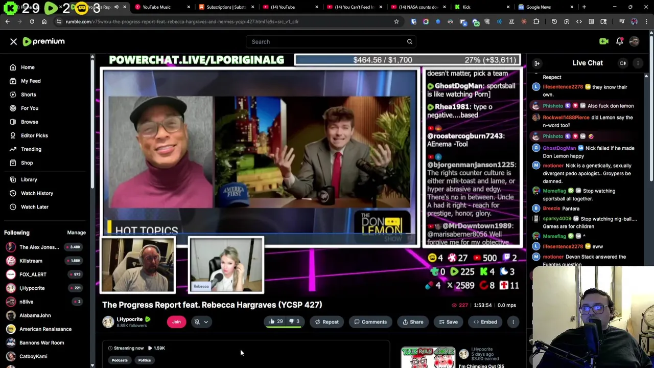Screen dimensions: 654x368
Task: Click the Home sidebar icon
Action: [x=13, y=67]
